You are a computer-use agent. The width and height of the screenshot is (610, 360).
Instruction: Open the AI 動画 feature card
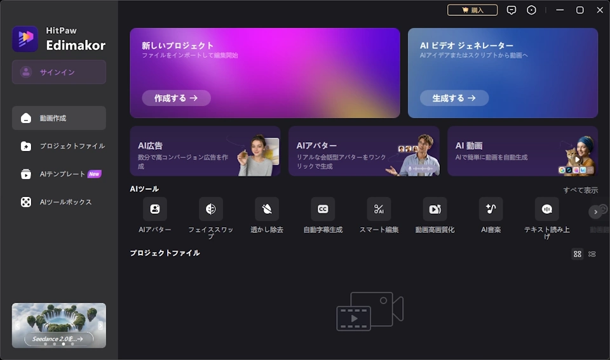pos(522,151)
